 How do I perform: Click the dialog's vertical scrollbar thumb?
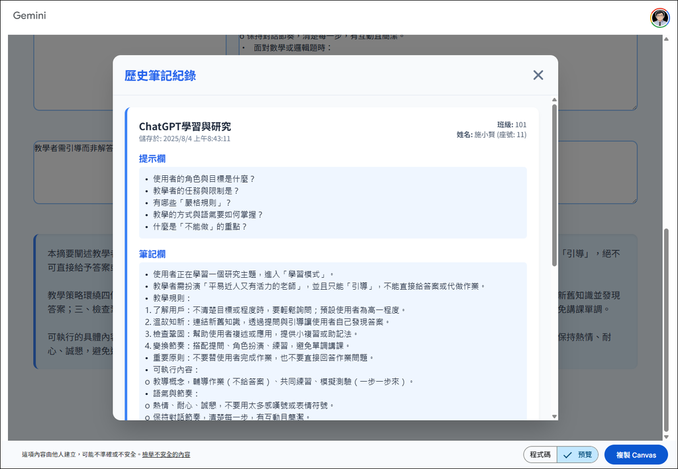click(554, 185)
